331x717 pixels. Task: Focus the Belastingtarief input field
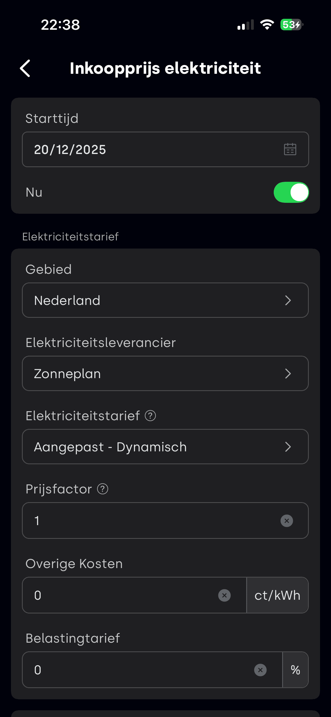coord(140,670)
